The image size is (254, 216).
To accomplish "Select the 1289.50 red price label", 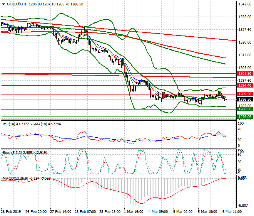I will tap(245, 94).
